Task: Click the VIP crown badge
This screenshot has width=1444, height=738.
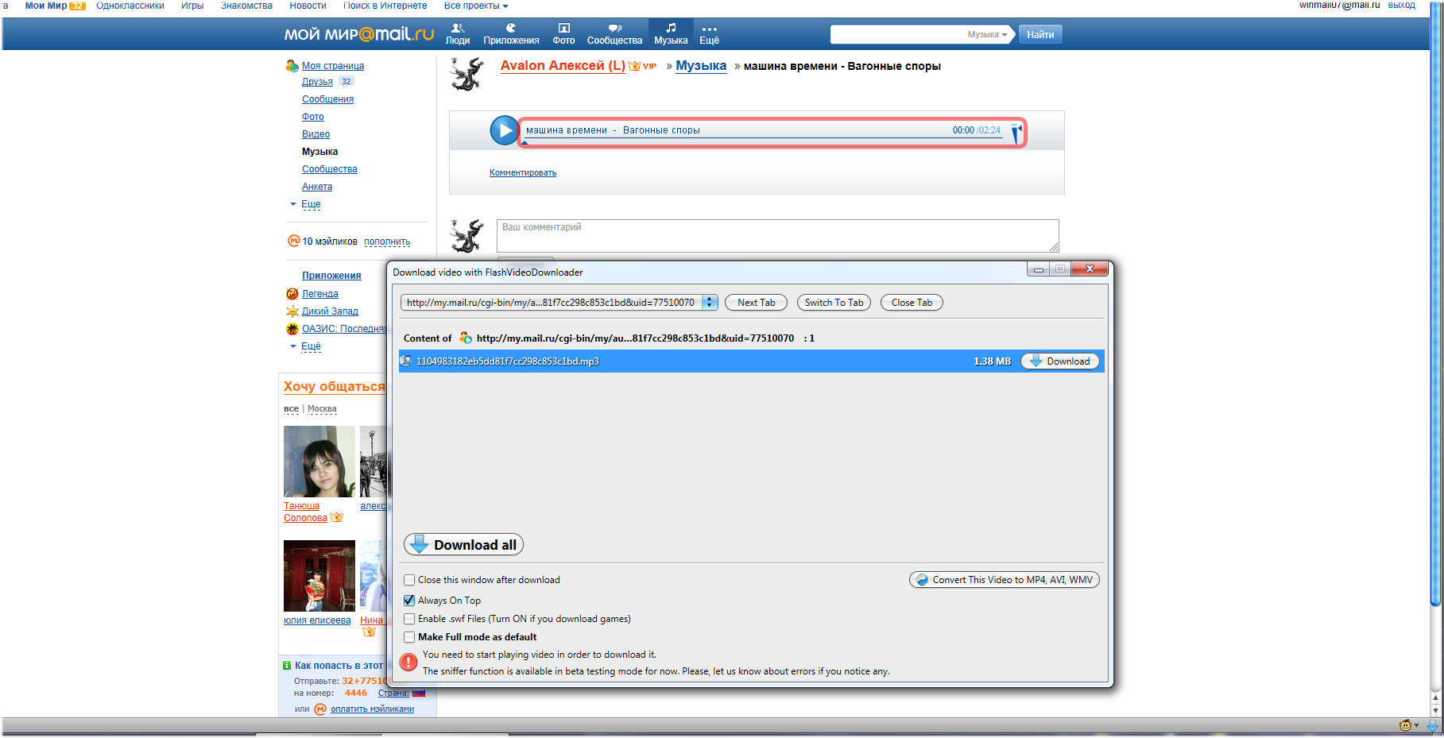Action: (x=642, y=66)
